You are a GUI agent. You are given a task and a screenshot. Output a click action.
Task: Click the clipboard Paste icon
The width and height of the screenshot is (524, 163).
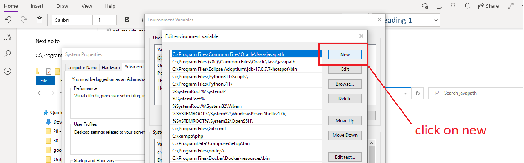point(39,20)
